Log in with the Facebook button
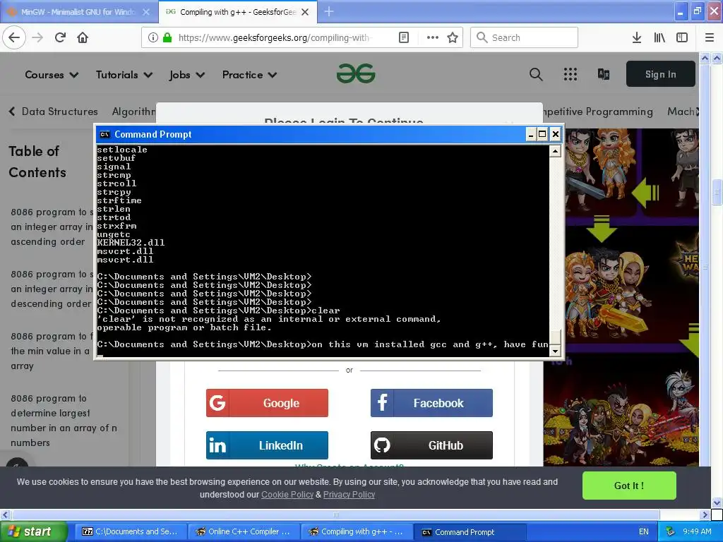This screenshot has width=723, height=542. (x=431, y=403)
